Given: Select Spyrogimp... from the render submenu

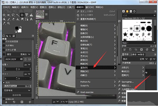Looking at the screenshot, I should pyautogui.click(x=131, y=82).
